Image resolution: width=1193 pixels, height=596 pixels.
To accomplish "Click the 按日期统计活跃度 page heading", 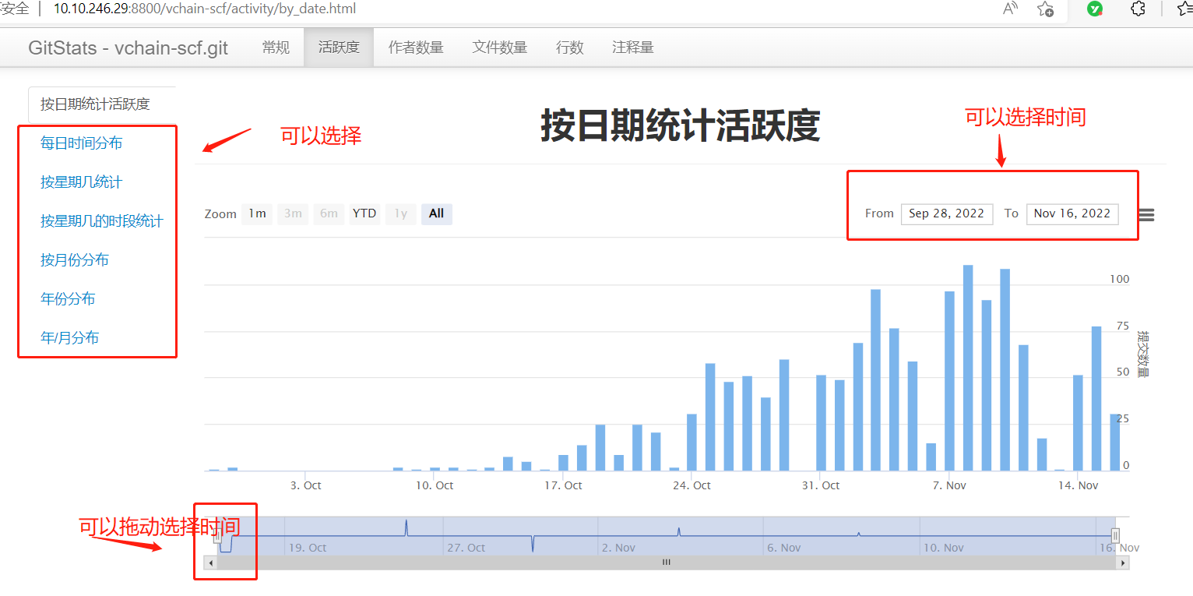I will click(x=681, y=125).
